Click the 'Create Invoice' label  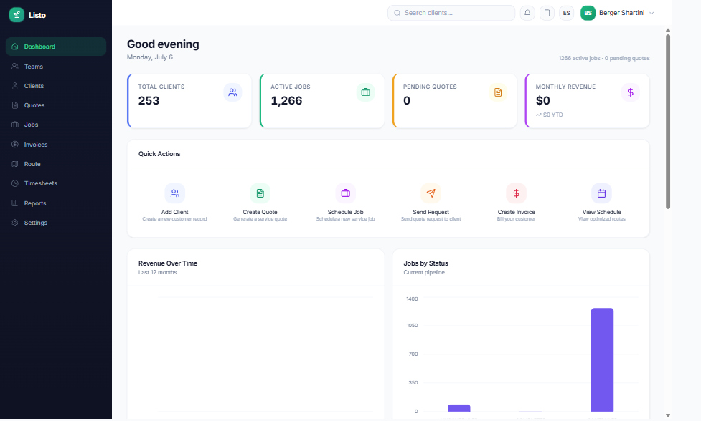click(517, 212)
